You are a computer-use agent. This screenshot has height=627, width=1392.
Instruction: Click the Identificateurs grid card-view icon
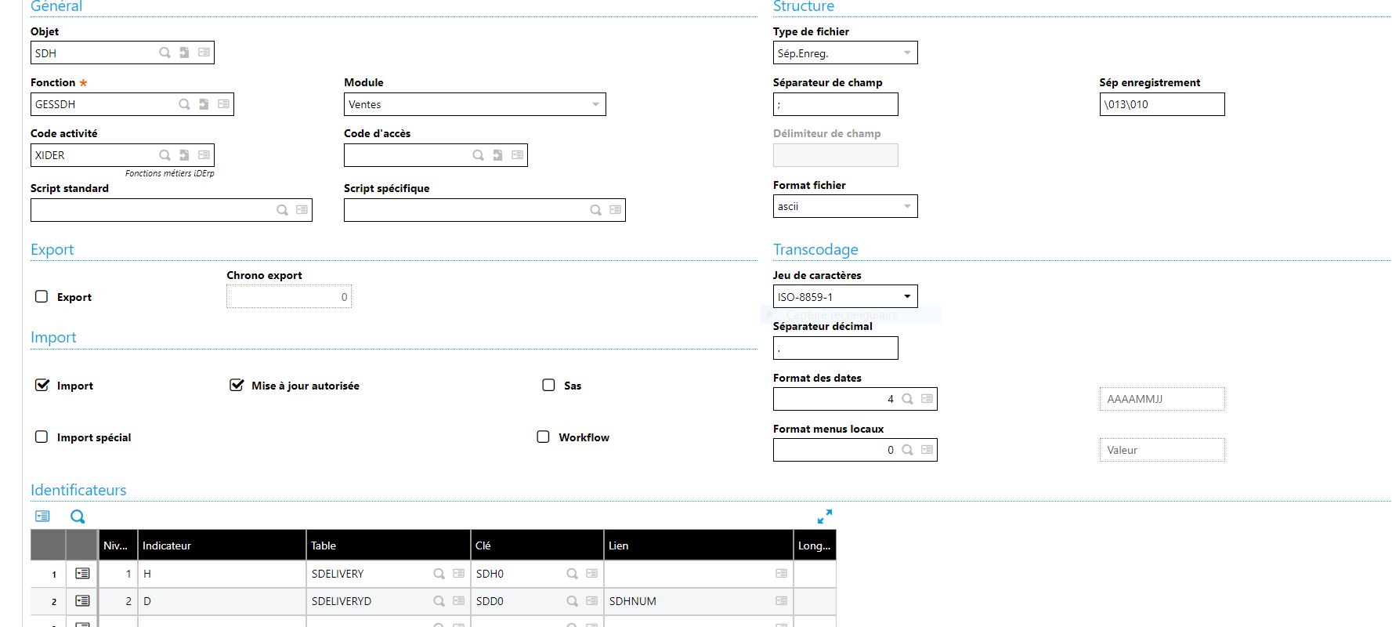[42, 516]
